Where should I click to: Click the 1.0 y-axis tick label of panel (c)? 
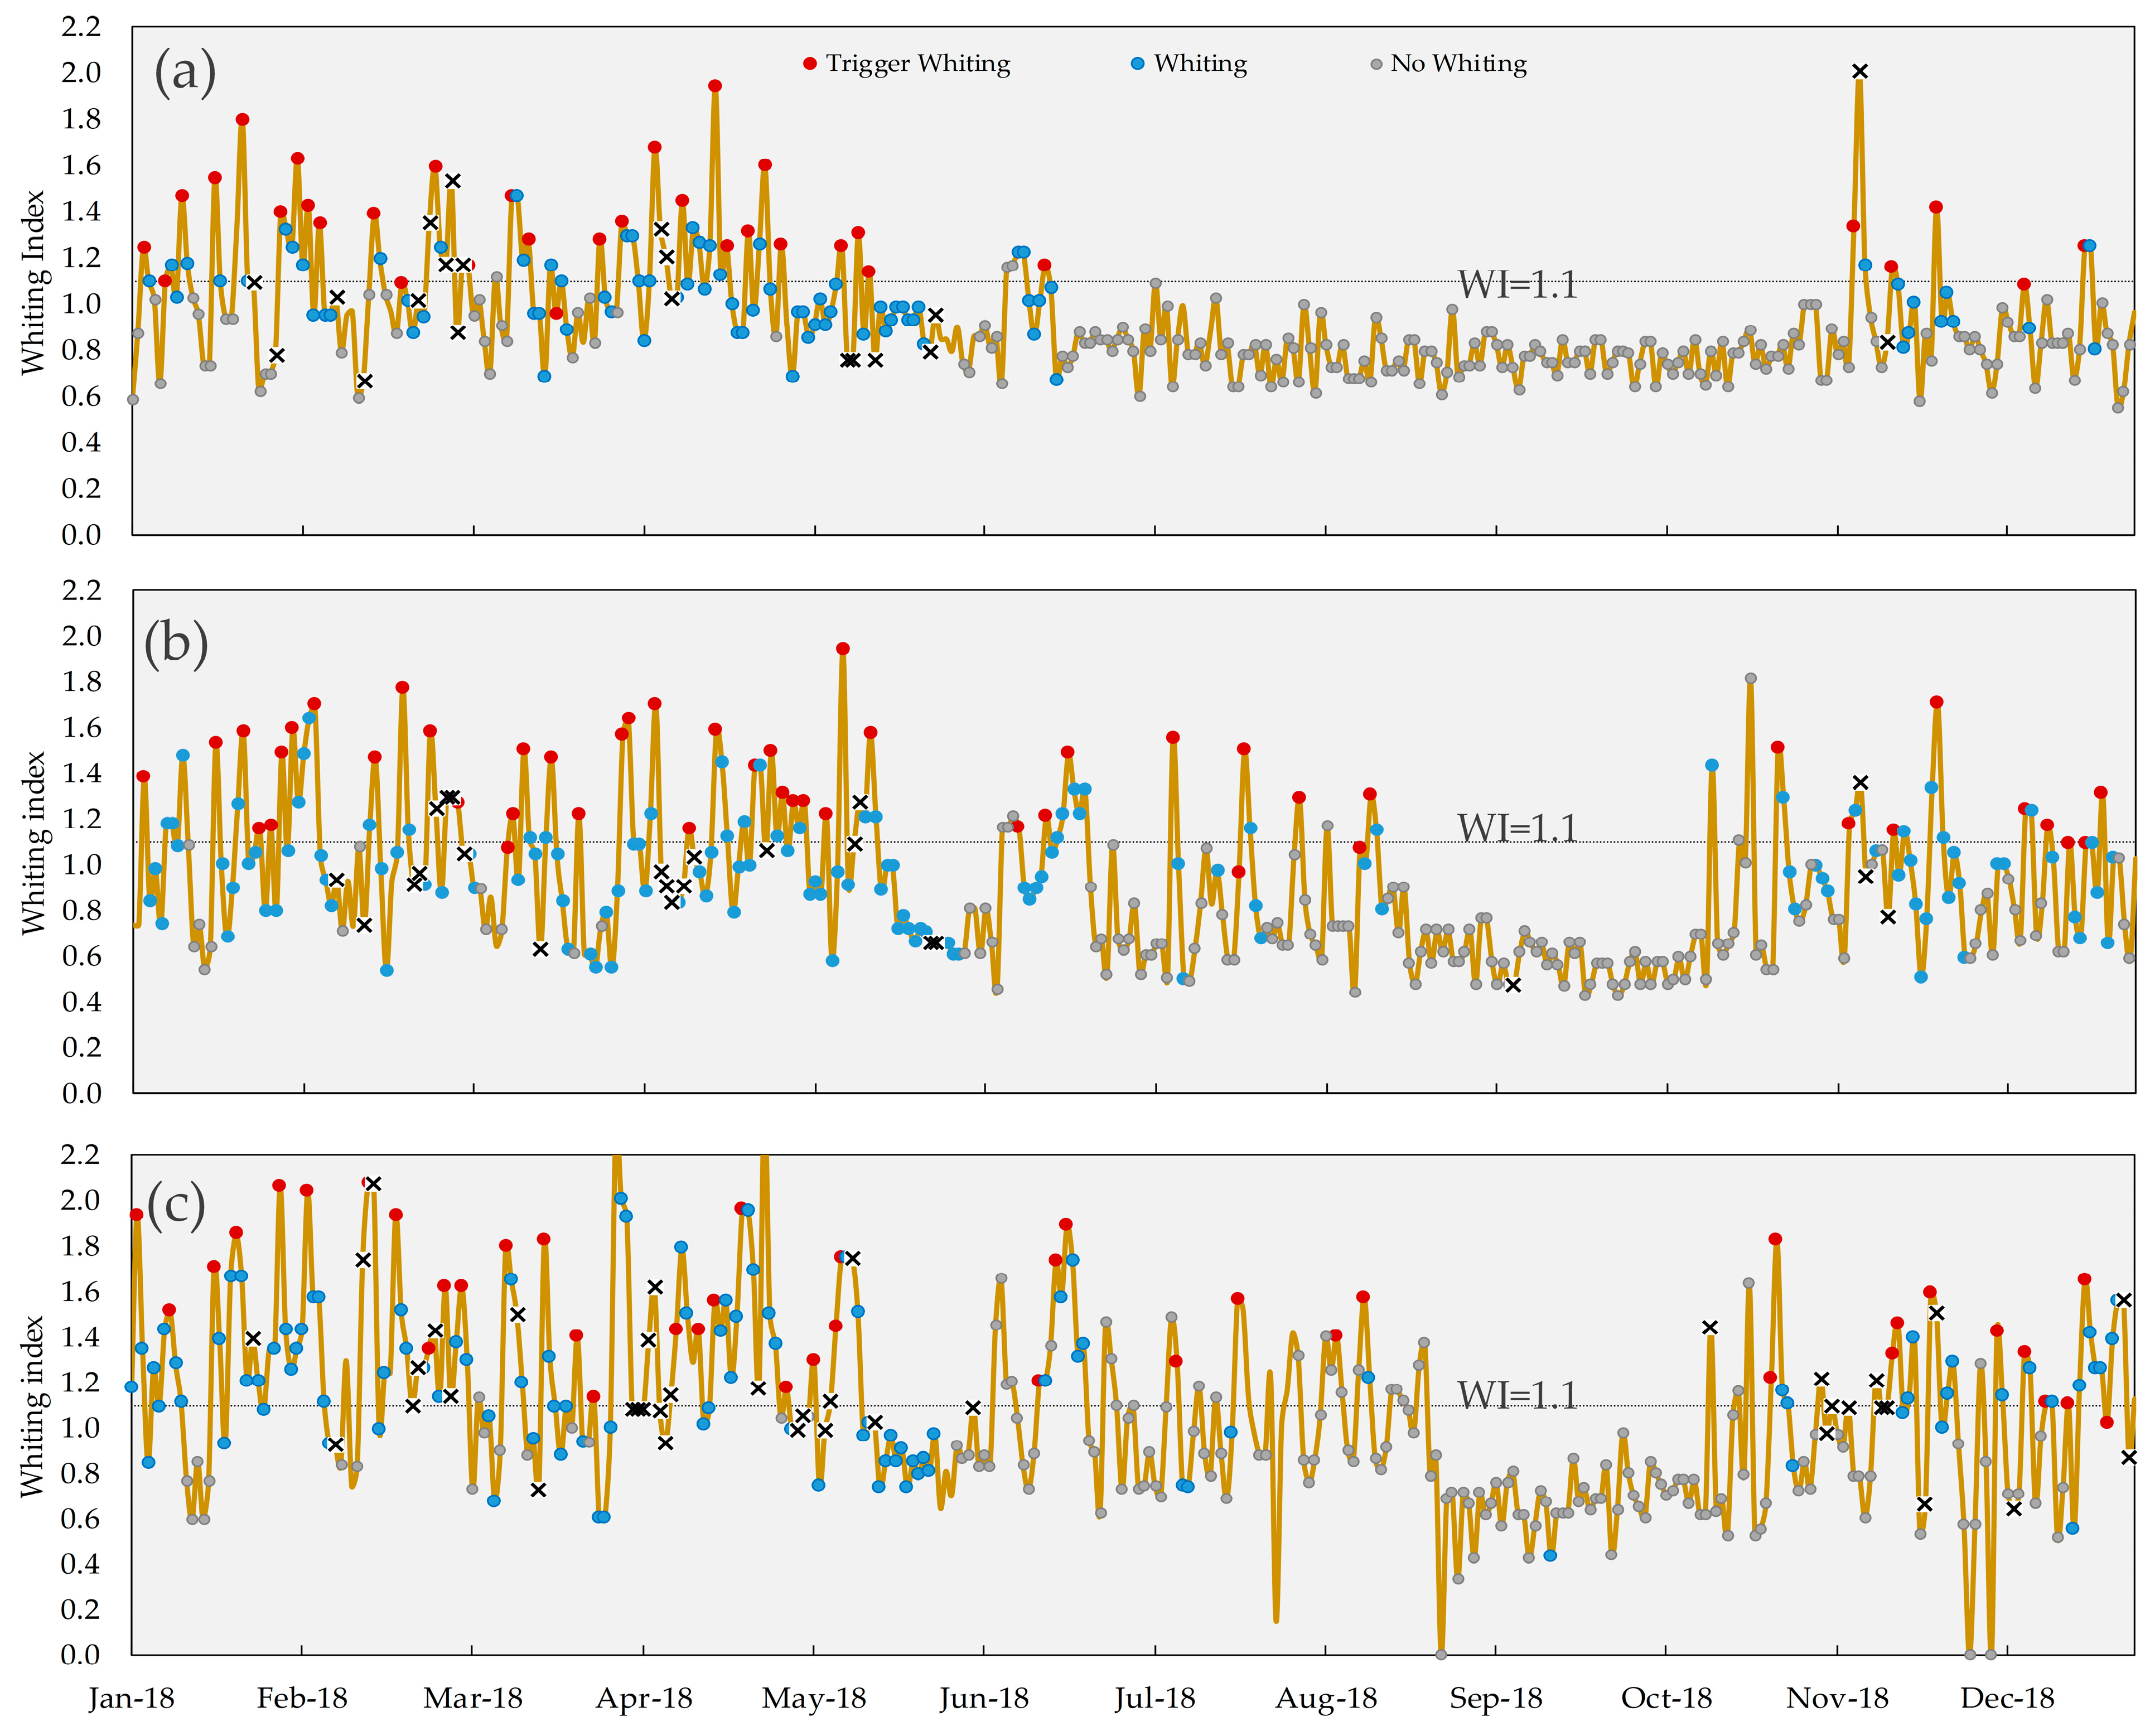pyautogui.click(x=81, y=1428)
